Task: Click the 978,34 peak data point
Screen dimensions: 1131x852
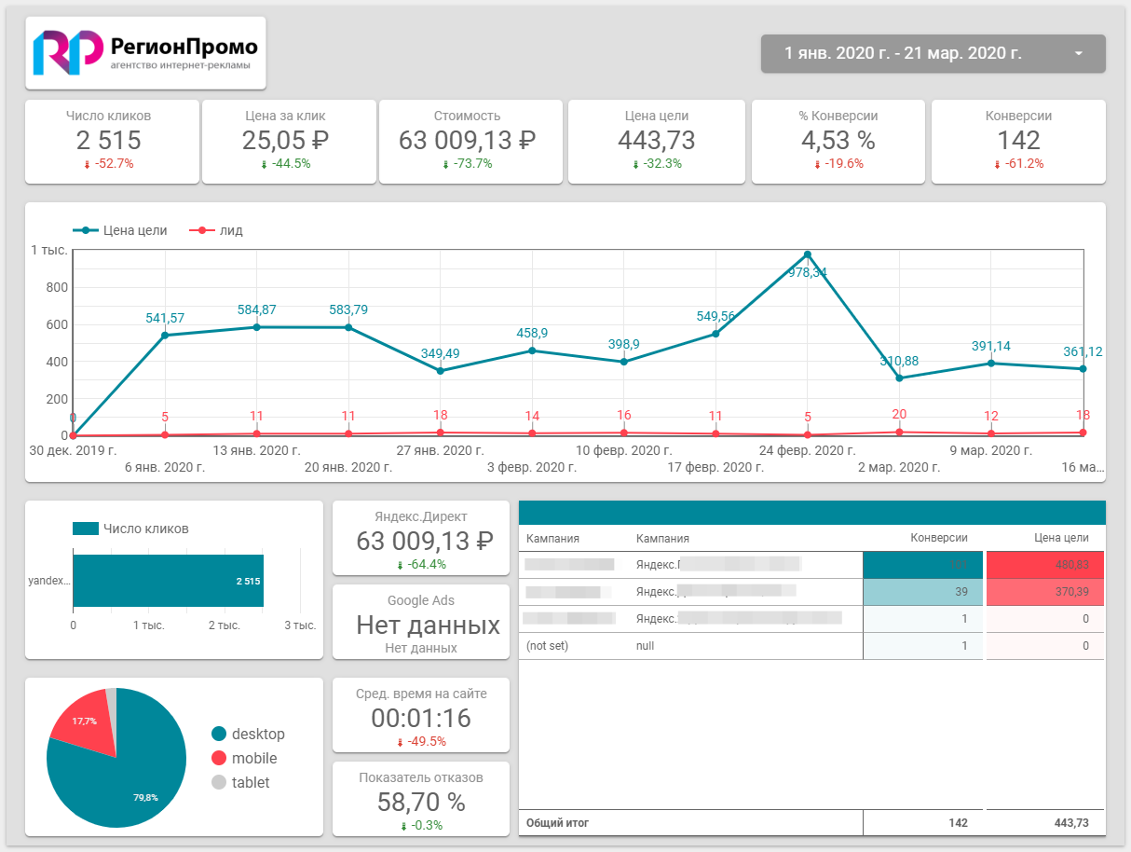Action: click(807, 254)
